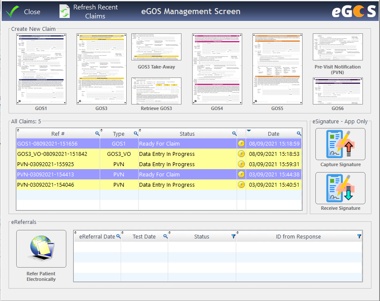Click the Capture Signature label
Image resolution: width=380 pixels, height=301 pixels.
341,164
